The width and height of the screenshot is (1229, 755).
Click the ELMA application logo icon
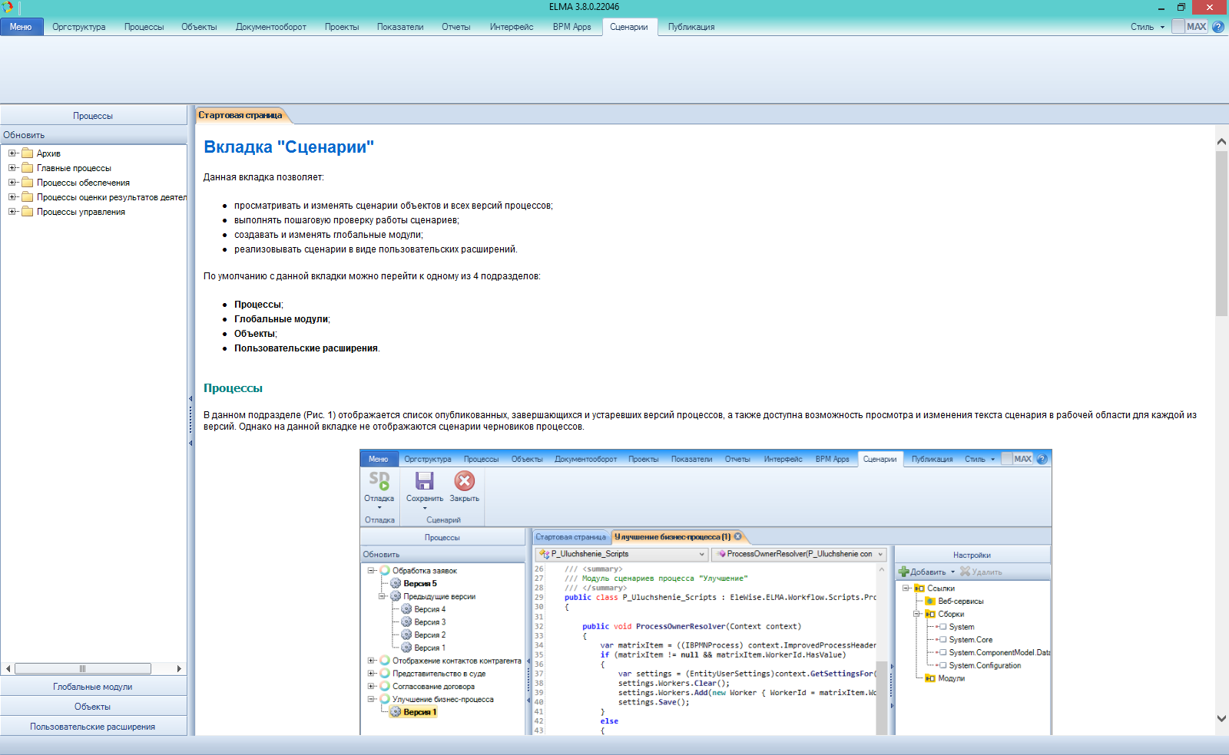tap(8, 7)
